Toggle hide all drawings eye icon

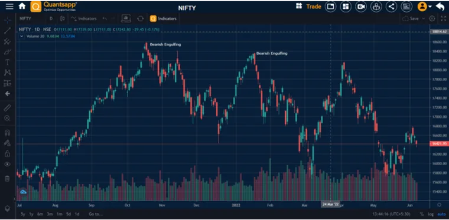[x=7, y=164]
